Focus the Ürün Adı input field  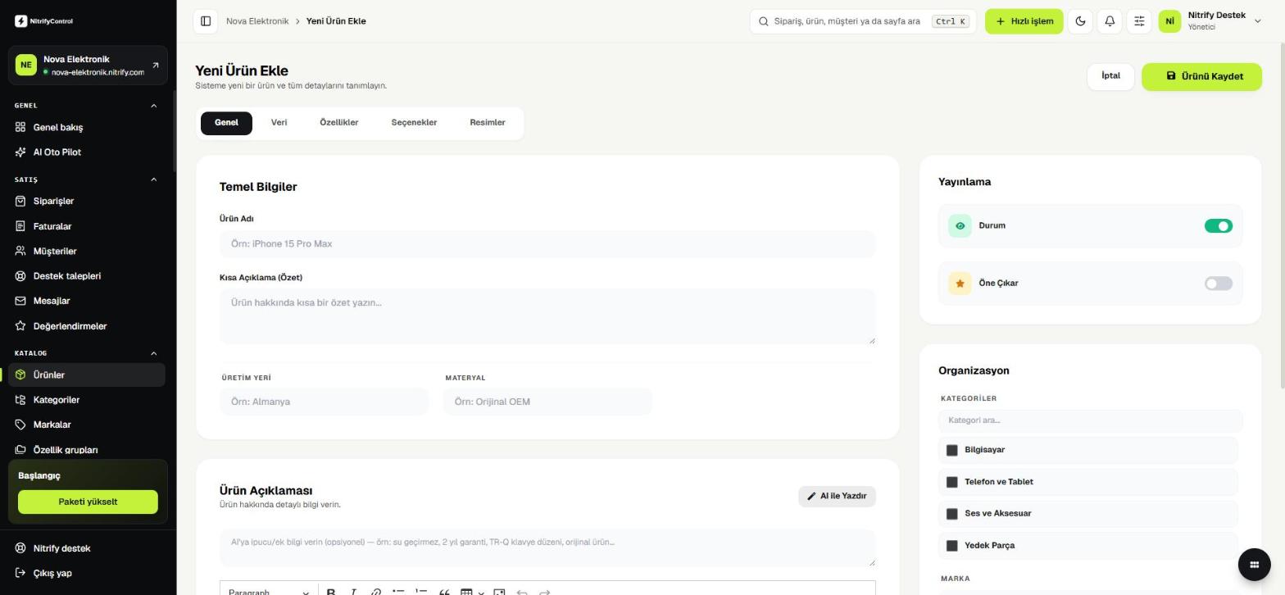(547, 244)
